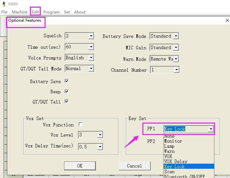This screenshot has height=178, width=230.
Task: Click the OK button
Action: (x=80, y=166)
